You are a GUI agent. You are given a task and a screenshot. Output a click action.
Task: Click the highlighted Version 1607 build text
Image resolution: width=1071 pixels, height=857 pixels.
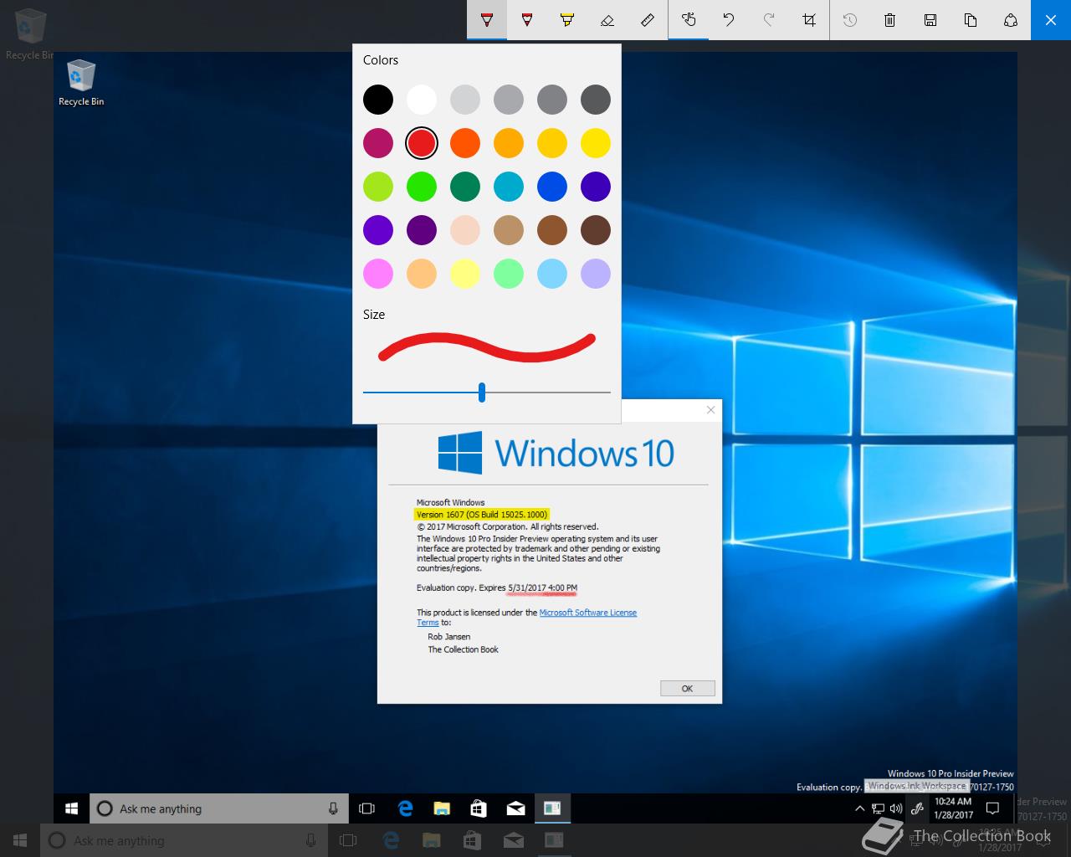click(481, 514)
